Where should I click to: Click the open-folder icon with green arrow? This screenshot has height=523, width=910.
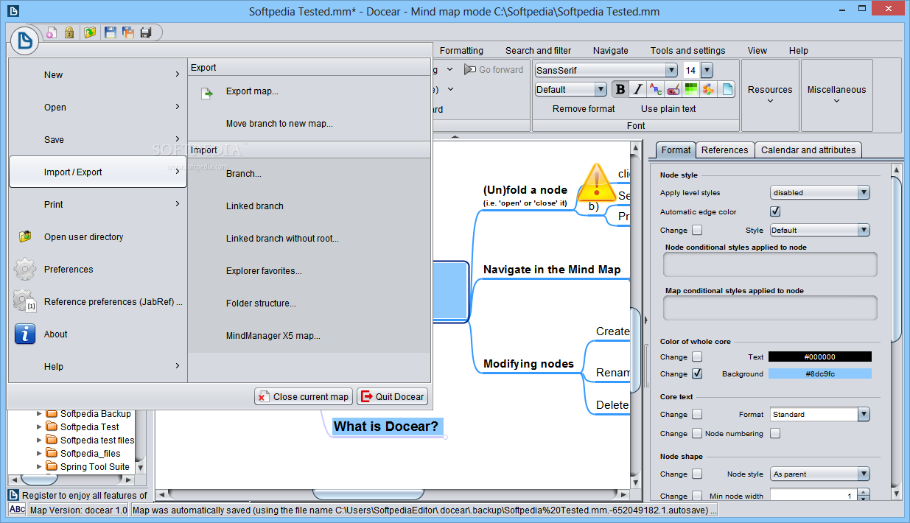(89, 32)
